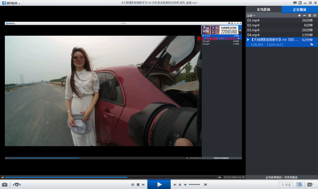Toggle the eye icon in bottom toolbar
Image resolution: width=318 pixels, height=189 pixels.
point(17,185)
